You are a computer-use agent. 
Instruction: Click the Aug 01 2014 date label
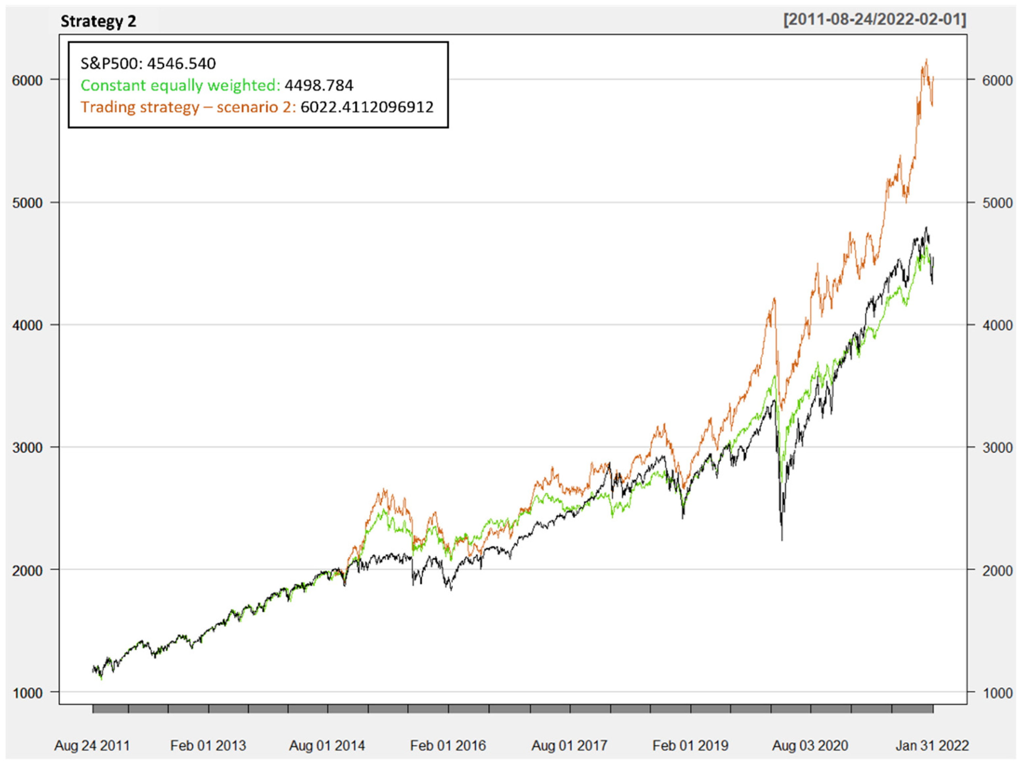[x=327, y=746]
